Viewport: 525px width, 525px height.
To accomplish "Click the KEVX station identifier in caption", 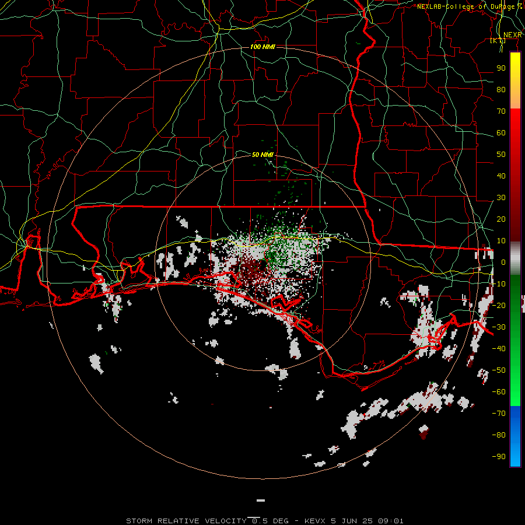I will coord(316,521).
